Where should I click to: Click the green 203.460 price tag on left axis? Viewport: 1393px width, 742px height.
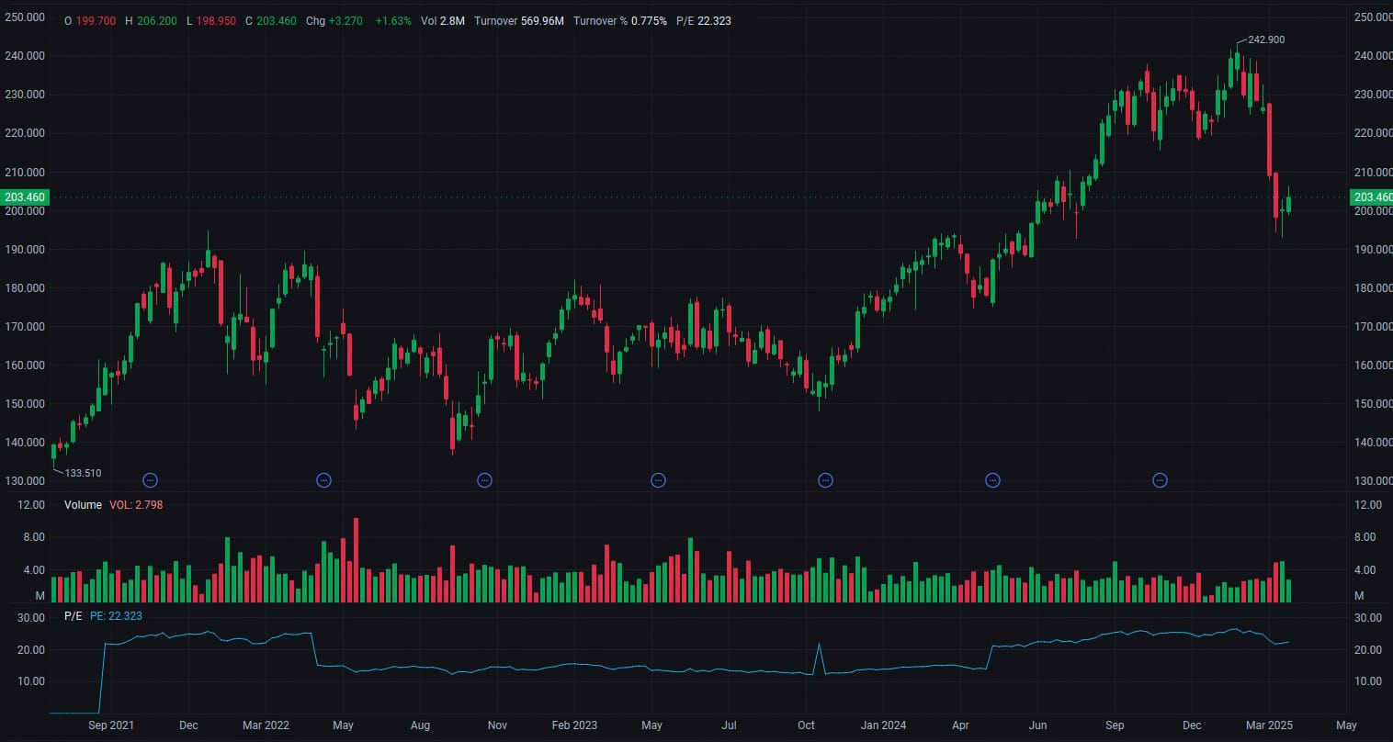tap(24, 197)
